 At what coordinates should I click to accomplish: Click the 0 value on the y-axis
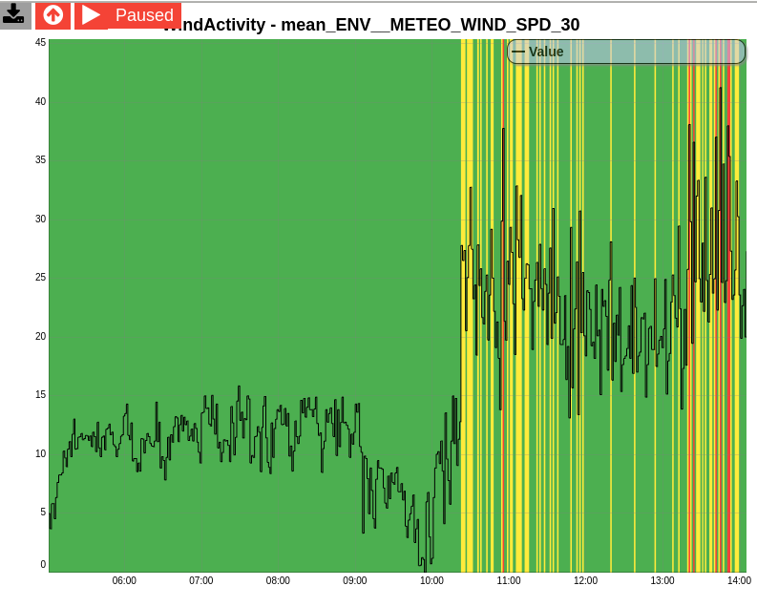43,565
